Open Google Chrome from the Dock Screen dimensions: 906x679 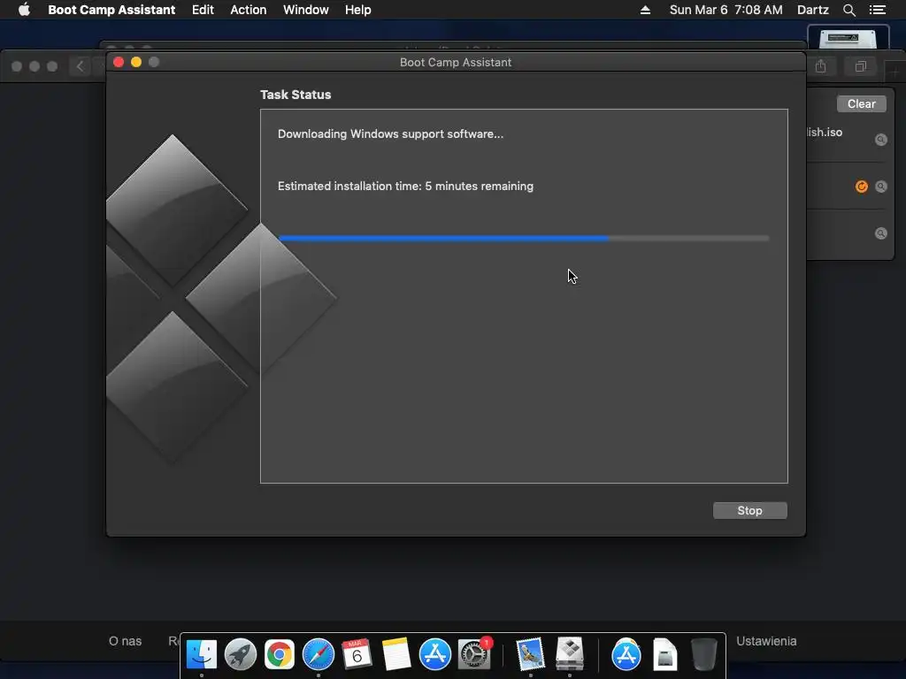pyautogui.click(x=279, y=654)
